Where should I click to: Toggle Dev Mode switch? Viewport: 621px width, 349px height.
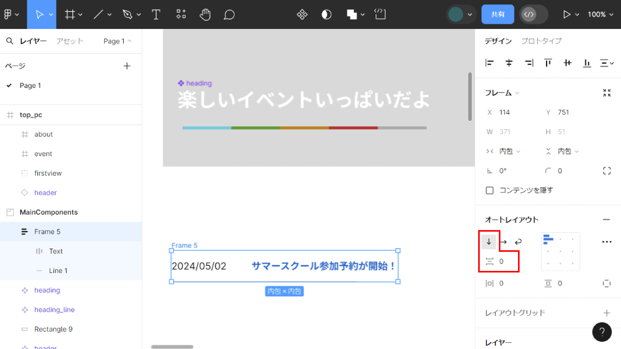pyautogui.click(x=534, y=14)
